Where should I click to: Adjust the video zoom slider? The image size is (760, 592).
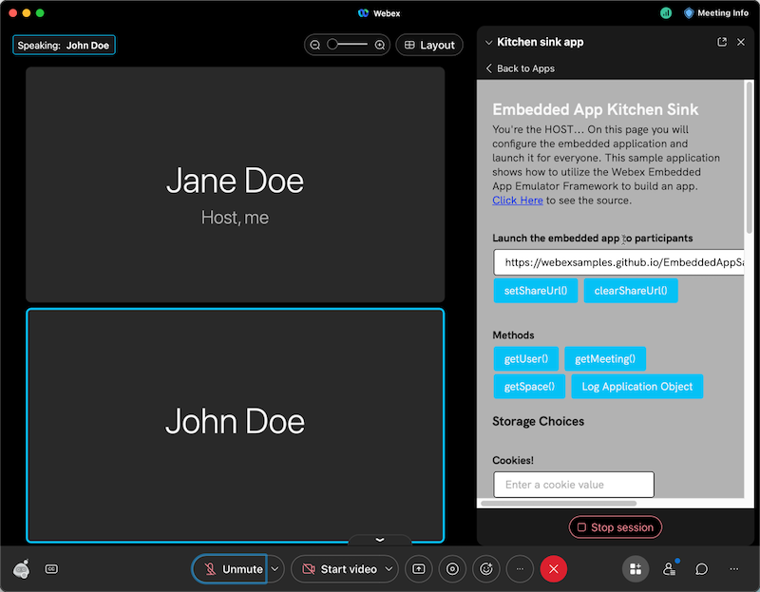click(x=347, y=45)
